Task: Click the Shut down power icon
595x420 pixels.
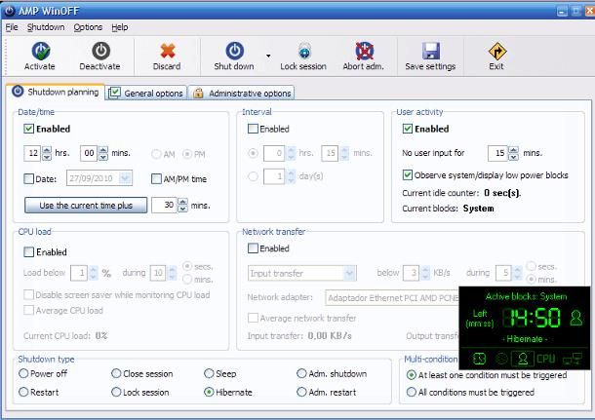Action: pos(234,51)
